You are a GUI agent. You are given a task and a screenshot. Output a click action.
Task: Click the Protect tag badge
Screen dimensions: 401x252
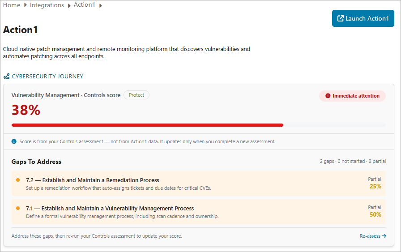click(x=137, y=95)
